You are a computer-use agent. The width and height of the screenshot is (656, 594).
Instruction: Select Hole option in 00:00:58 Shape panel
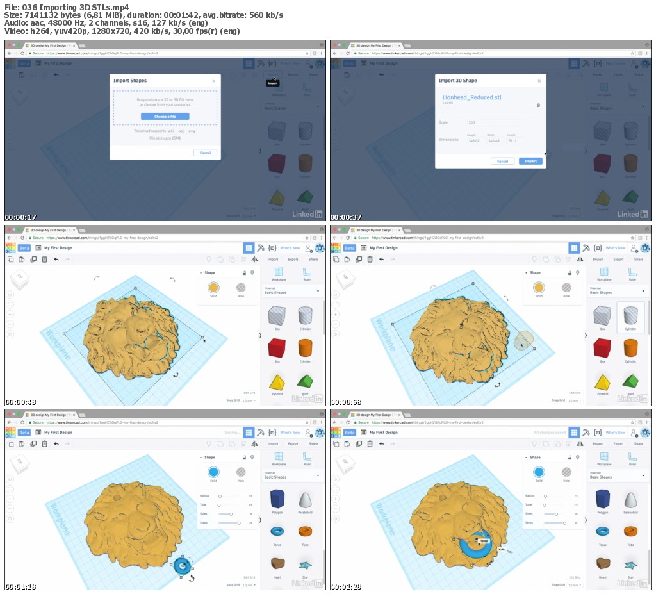(x=566, y=288)
